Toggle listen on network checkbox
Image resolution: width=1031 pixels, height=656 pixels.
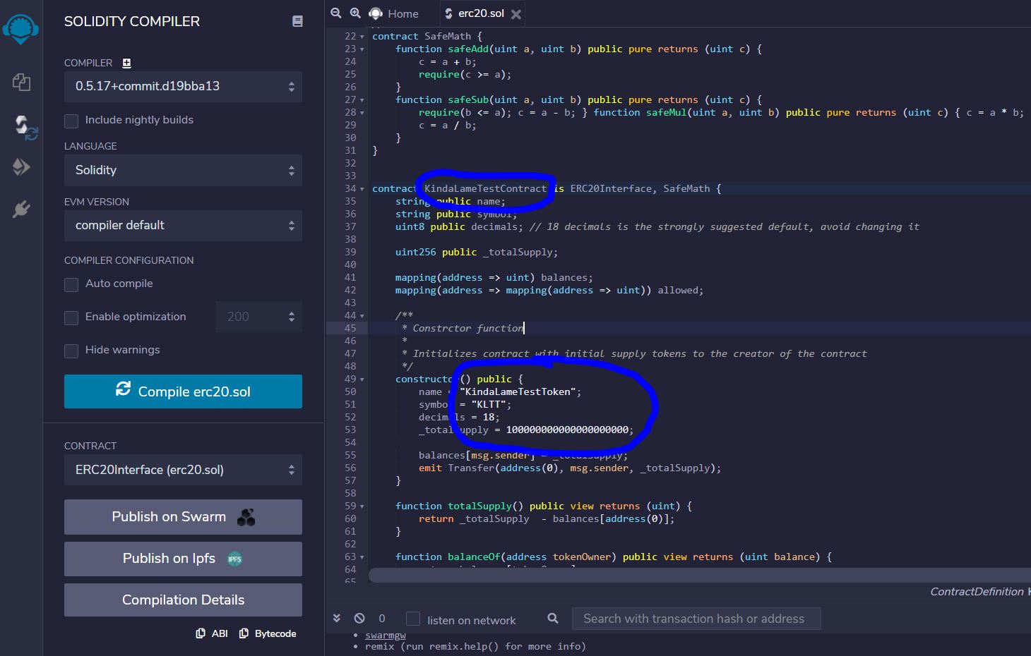pos(413,619)
